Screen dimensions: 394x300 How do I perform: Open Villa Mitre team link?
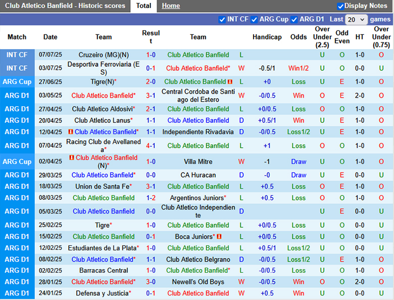point(198,161)
